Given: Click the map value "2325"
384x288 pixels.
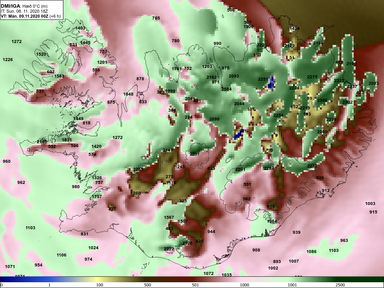Looking at the screenshot, I should [x=339, y=81].
